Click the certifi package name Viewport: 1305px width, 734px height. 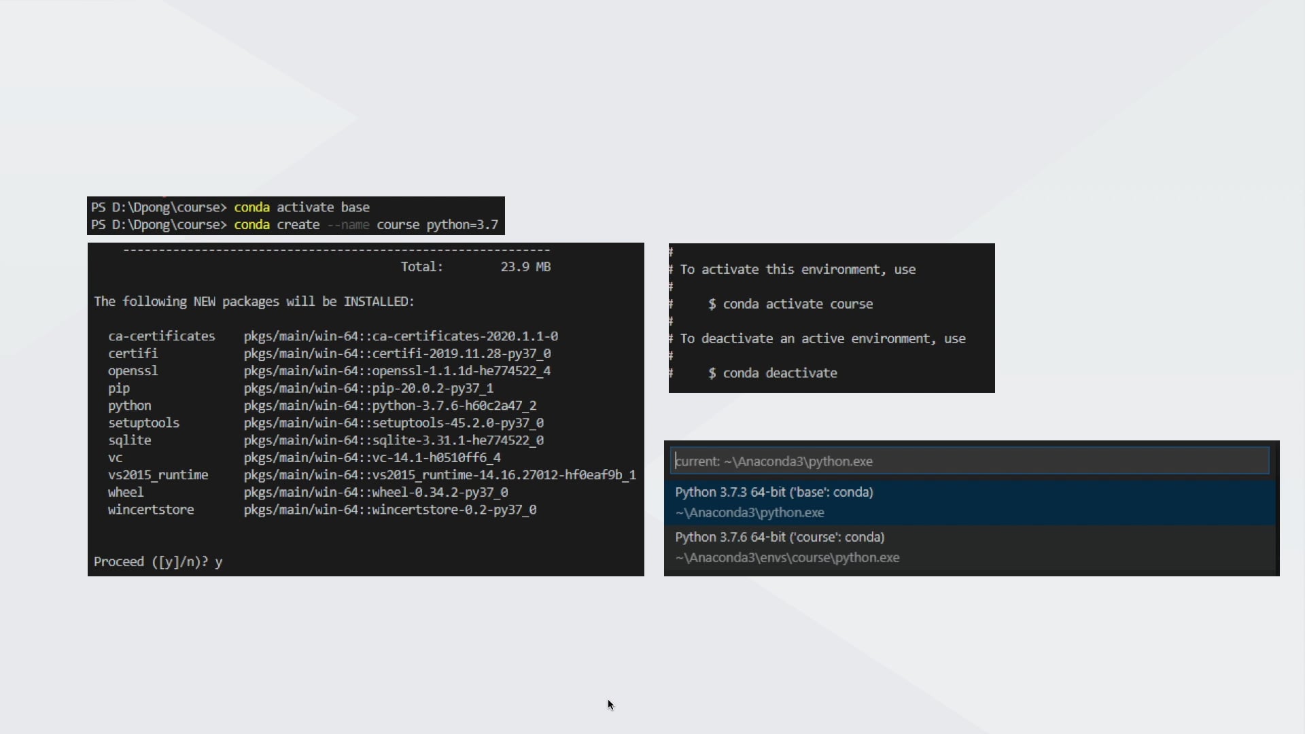tap(133, 353)
